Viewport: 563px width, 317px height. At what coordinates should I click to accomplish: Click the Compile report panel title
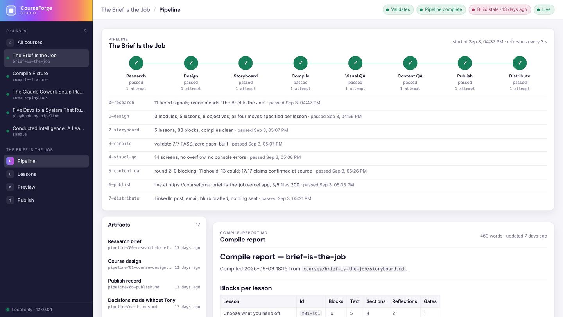point(242,240)
